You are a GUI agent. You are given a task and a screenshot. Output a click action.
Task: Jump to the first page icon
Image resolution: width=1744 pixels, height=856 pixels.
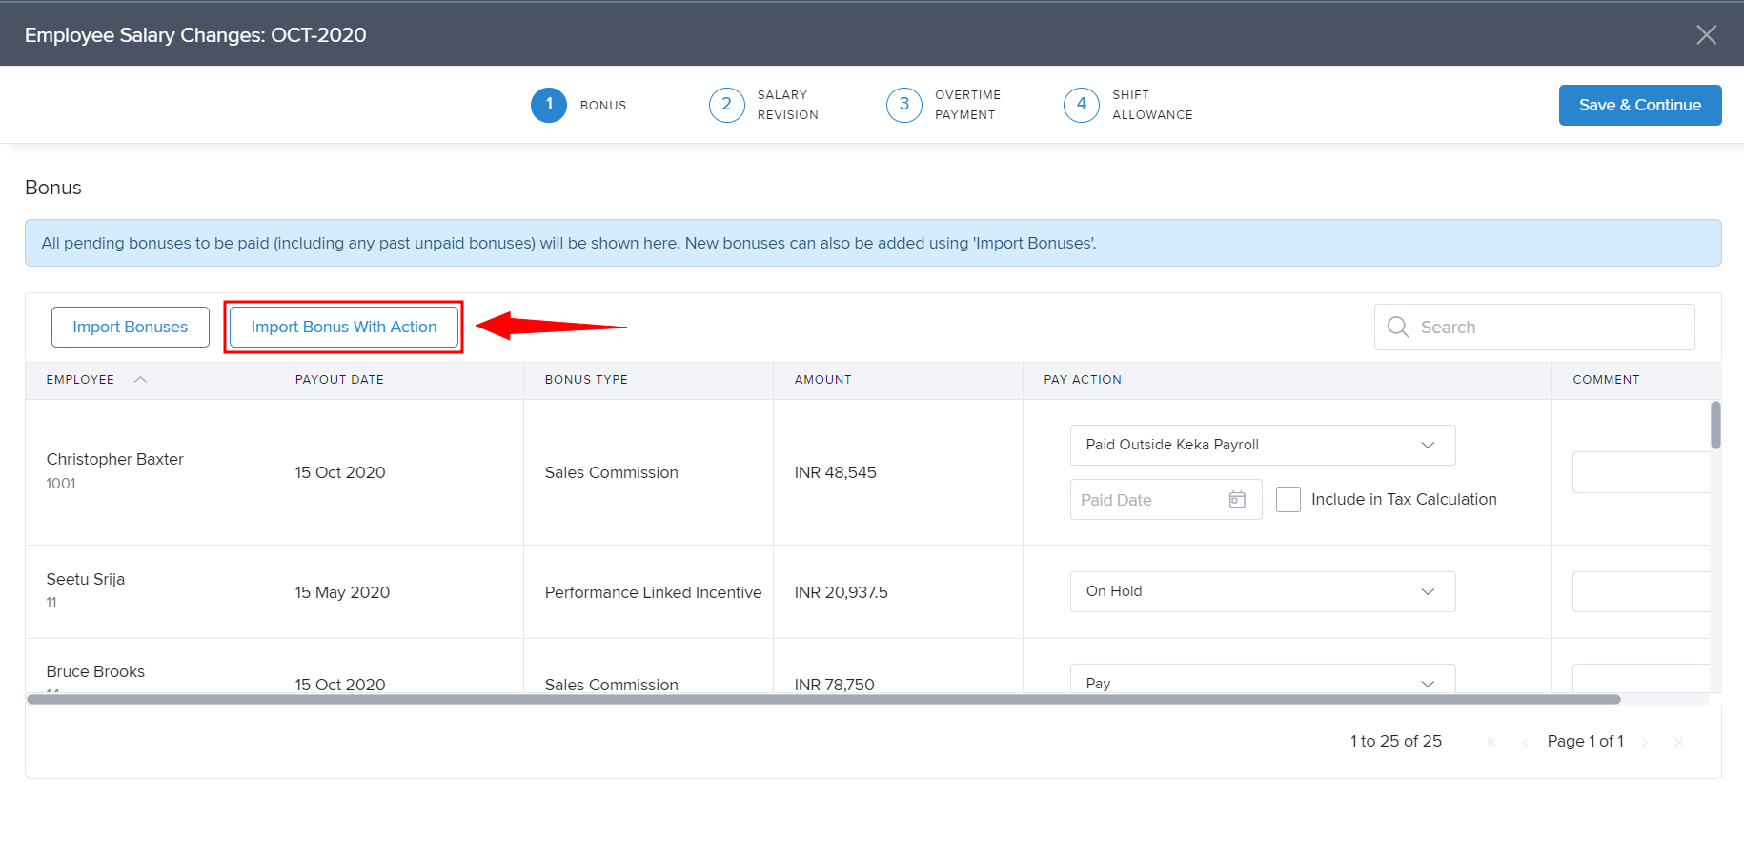pyautogui.click(x=1491, y=742)
